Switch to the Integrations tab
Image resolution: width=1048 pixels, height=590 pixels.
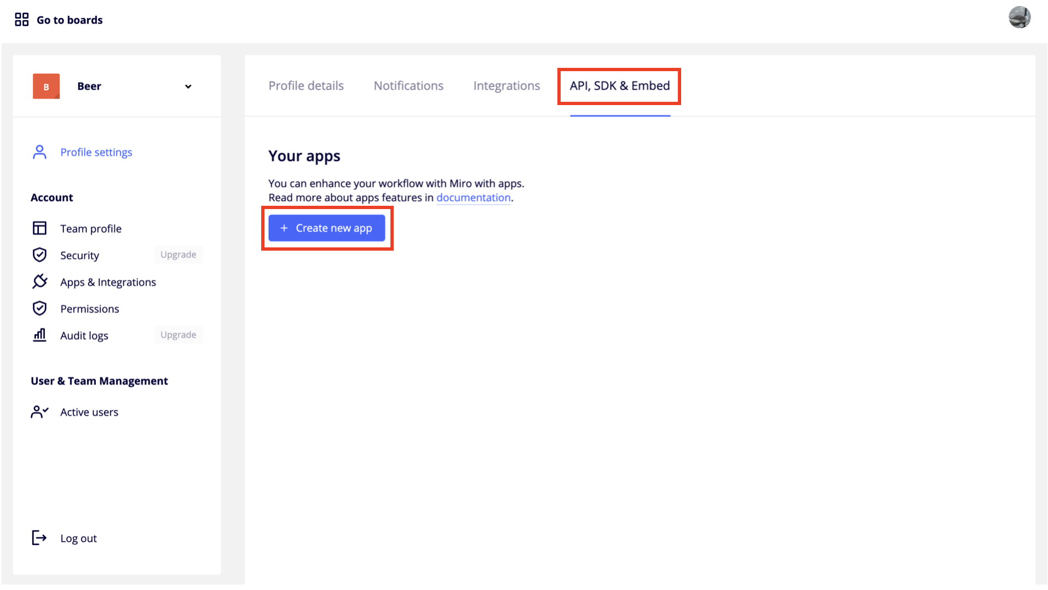coord(506,86)
